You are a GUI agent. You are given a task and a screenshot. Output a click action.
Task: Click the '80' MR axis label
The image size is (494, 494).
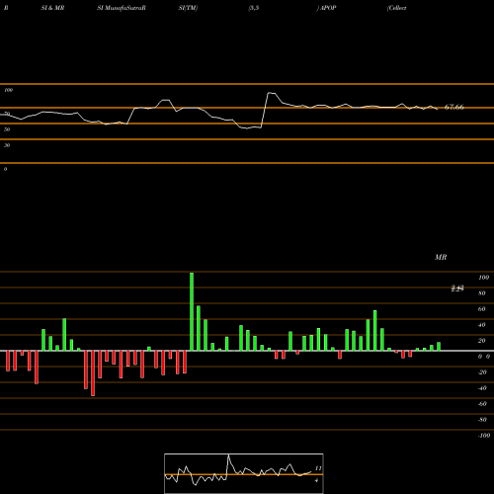point(482,293)
